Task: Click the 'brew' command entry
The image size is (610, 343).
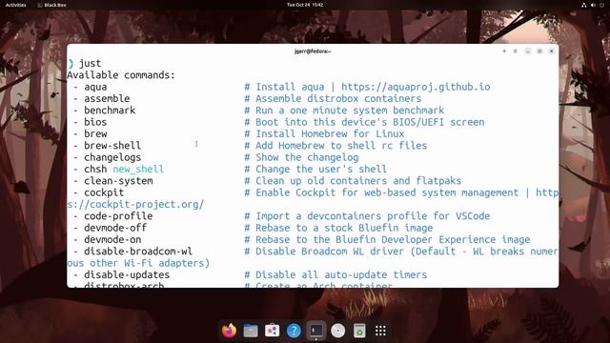Action: tap(95, 133)
